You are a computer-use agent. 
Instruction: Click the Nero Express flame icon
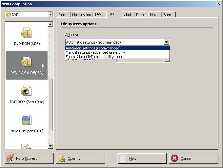(10, 158)
